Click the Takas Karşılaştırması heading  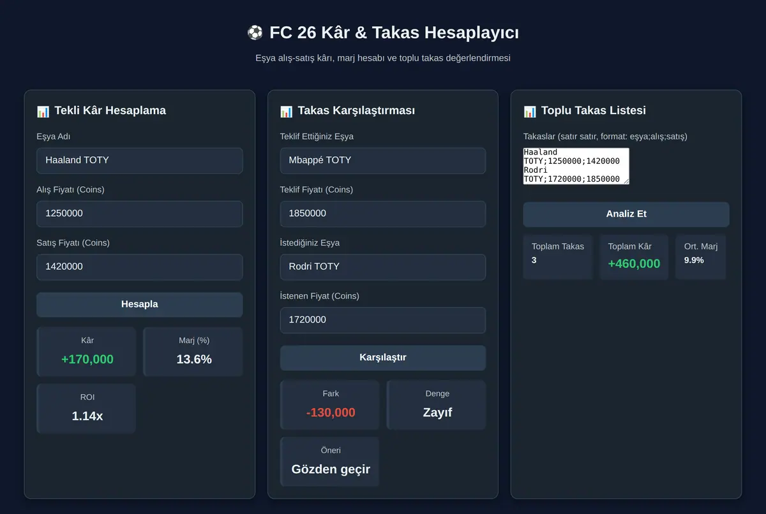(356, 110)
